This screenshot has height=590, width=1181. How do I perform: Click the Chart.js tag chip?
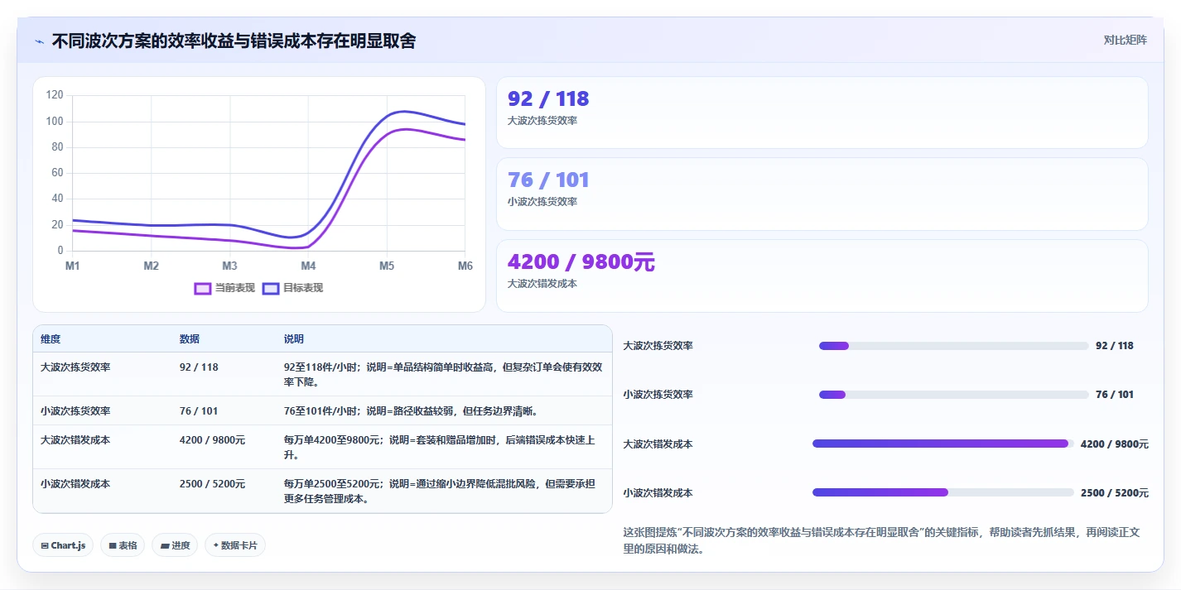pos(64,545)
